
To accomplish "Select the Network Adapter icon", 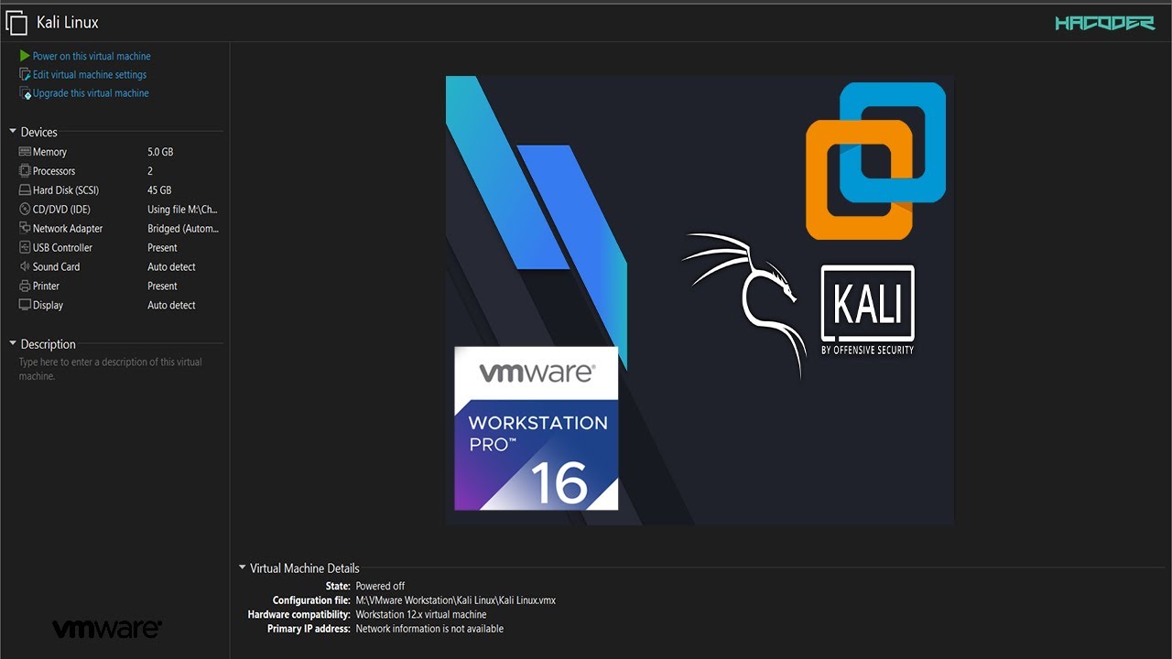I will (x=25, y=229).
